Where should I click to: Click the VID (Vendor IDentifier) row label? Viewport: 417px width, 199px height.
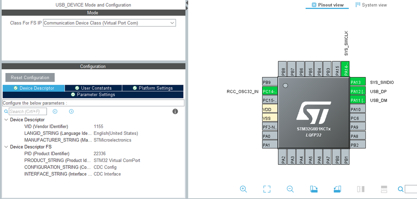click(46, 126)
